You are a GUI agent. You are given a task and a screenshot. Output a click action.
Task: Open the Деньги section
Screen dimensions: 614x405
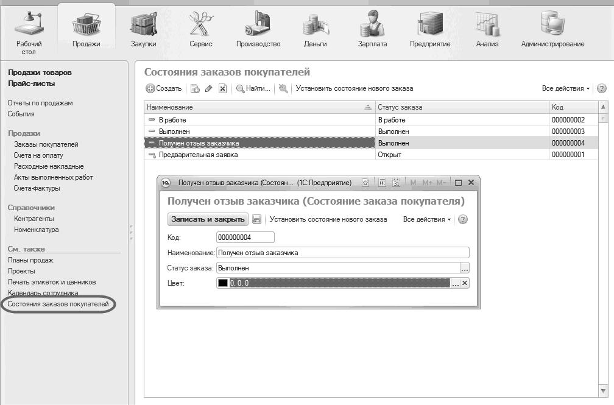coord(316,29)
